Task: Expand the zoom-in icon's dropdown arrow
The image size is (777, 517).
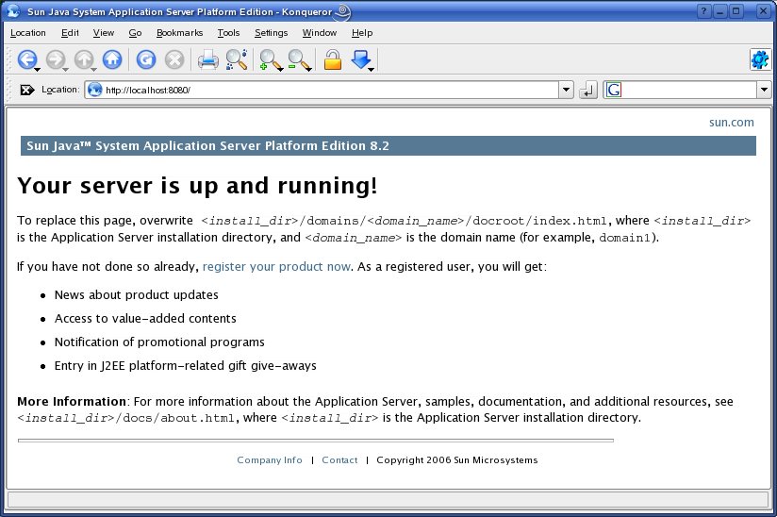Action: [280, 70]
